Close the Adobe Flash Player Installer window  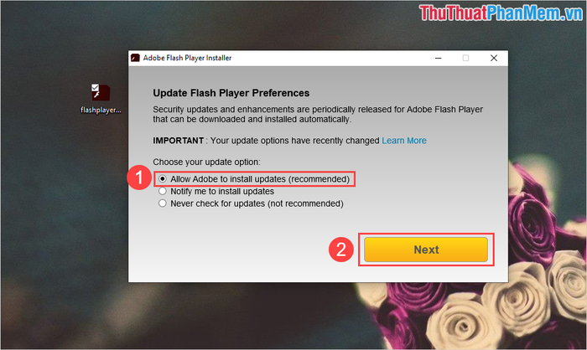pos(494,58)
